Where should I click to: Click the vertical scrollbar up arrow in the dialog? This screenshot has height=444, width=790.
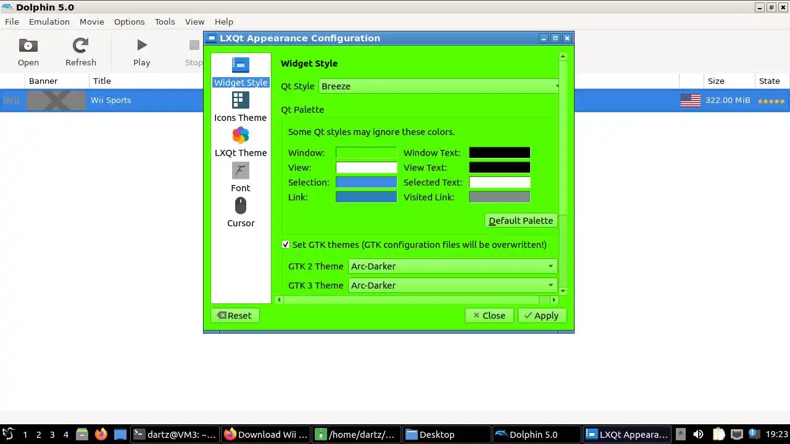coord(563,57)
